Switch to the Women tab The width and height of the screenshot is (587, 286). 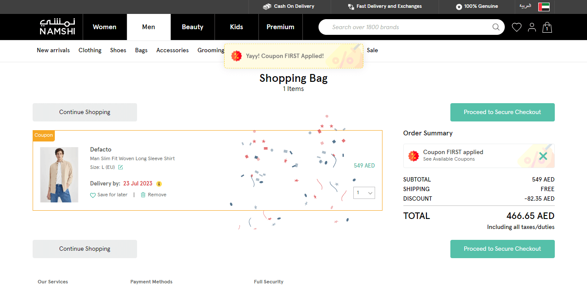(104, 27)
